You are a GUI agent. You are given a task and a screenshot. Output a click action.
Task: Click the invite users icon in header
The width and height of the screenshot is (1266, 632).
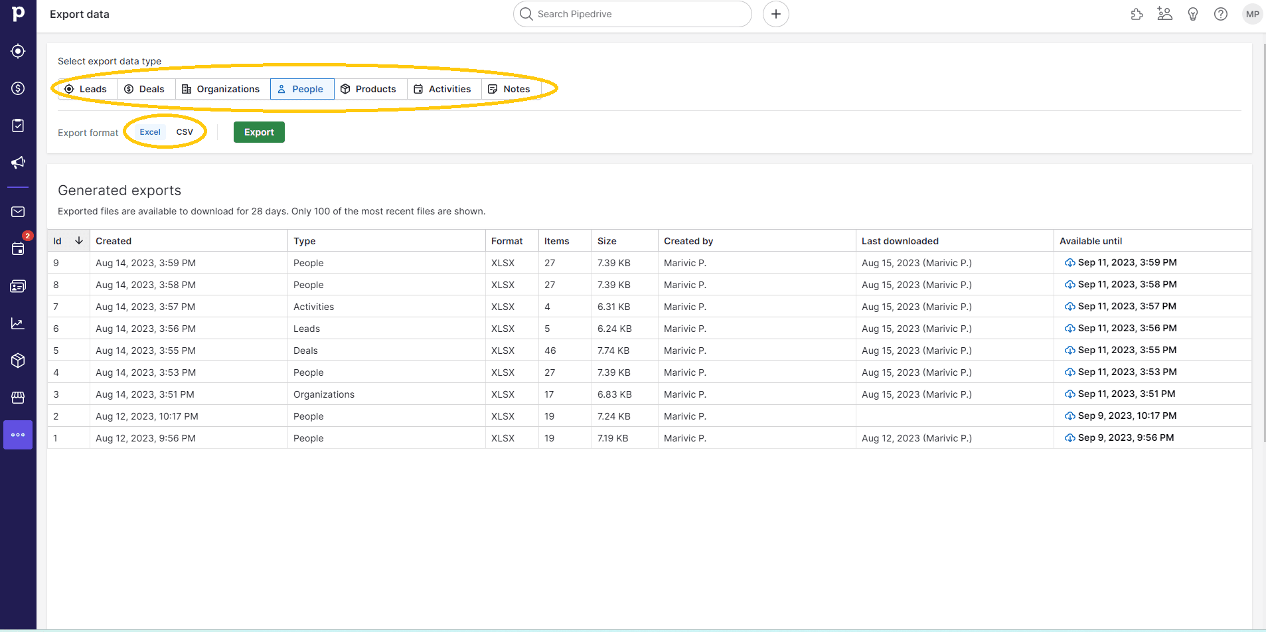tap(1165, 14)
